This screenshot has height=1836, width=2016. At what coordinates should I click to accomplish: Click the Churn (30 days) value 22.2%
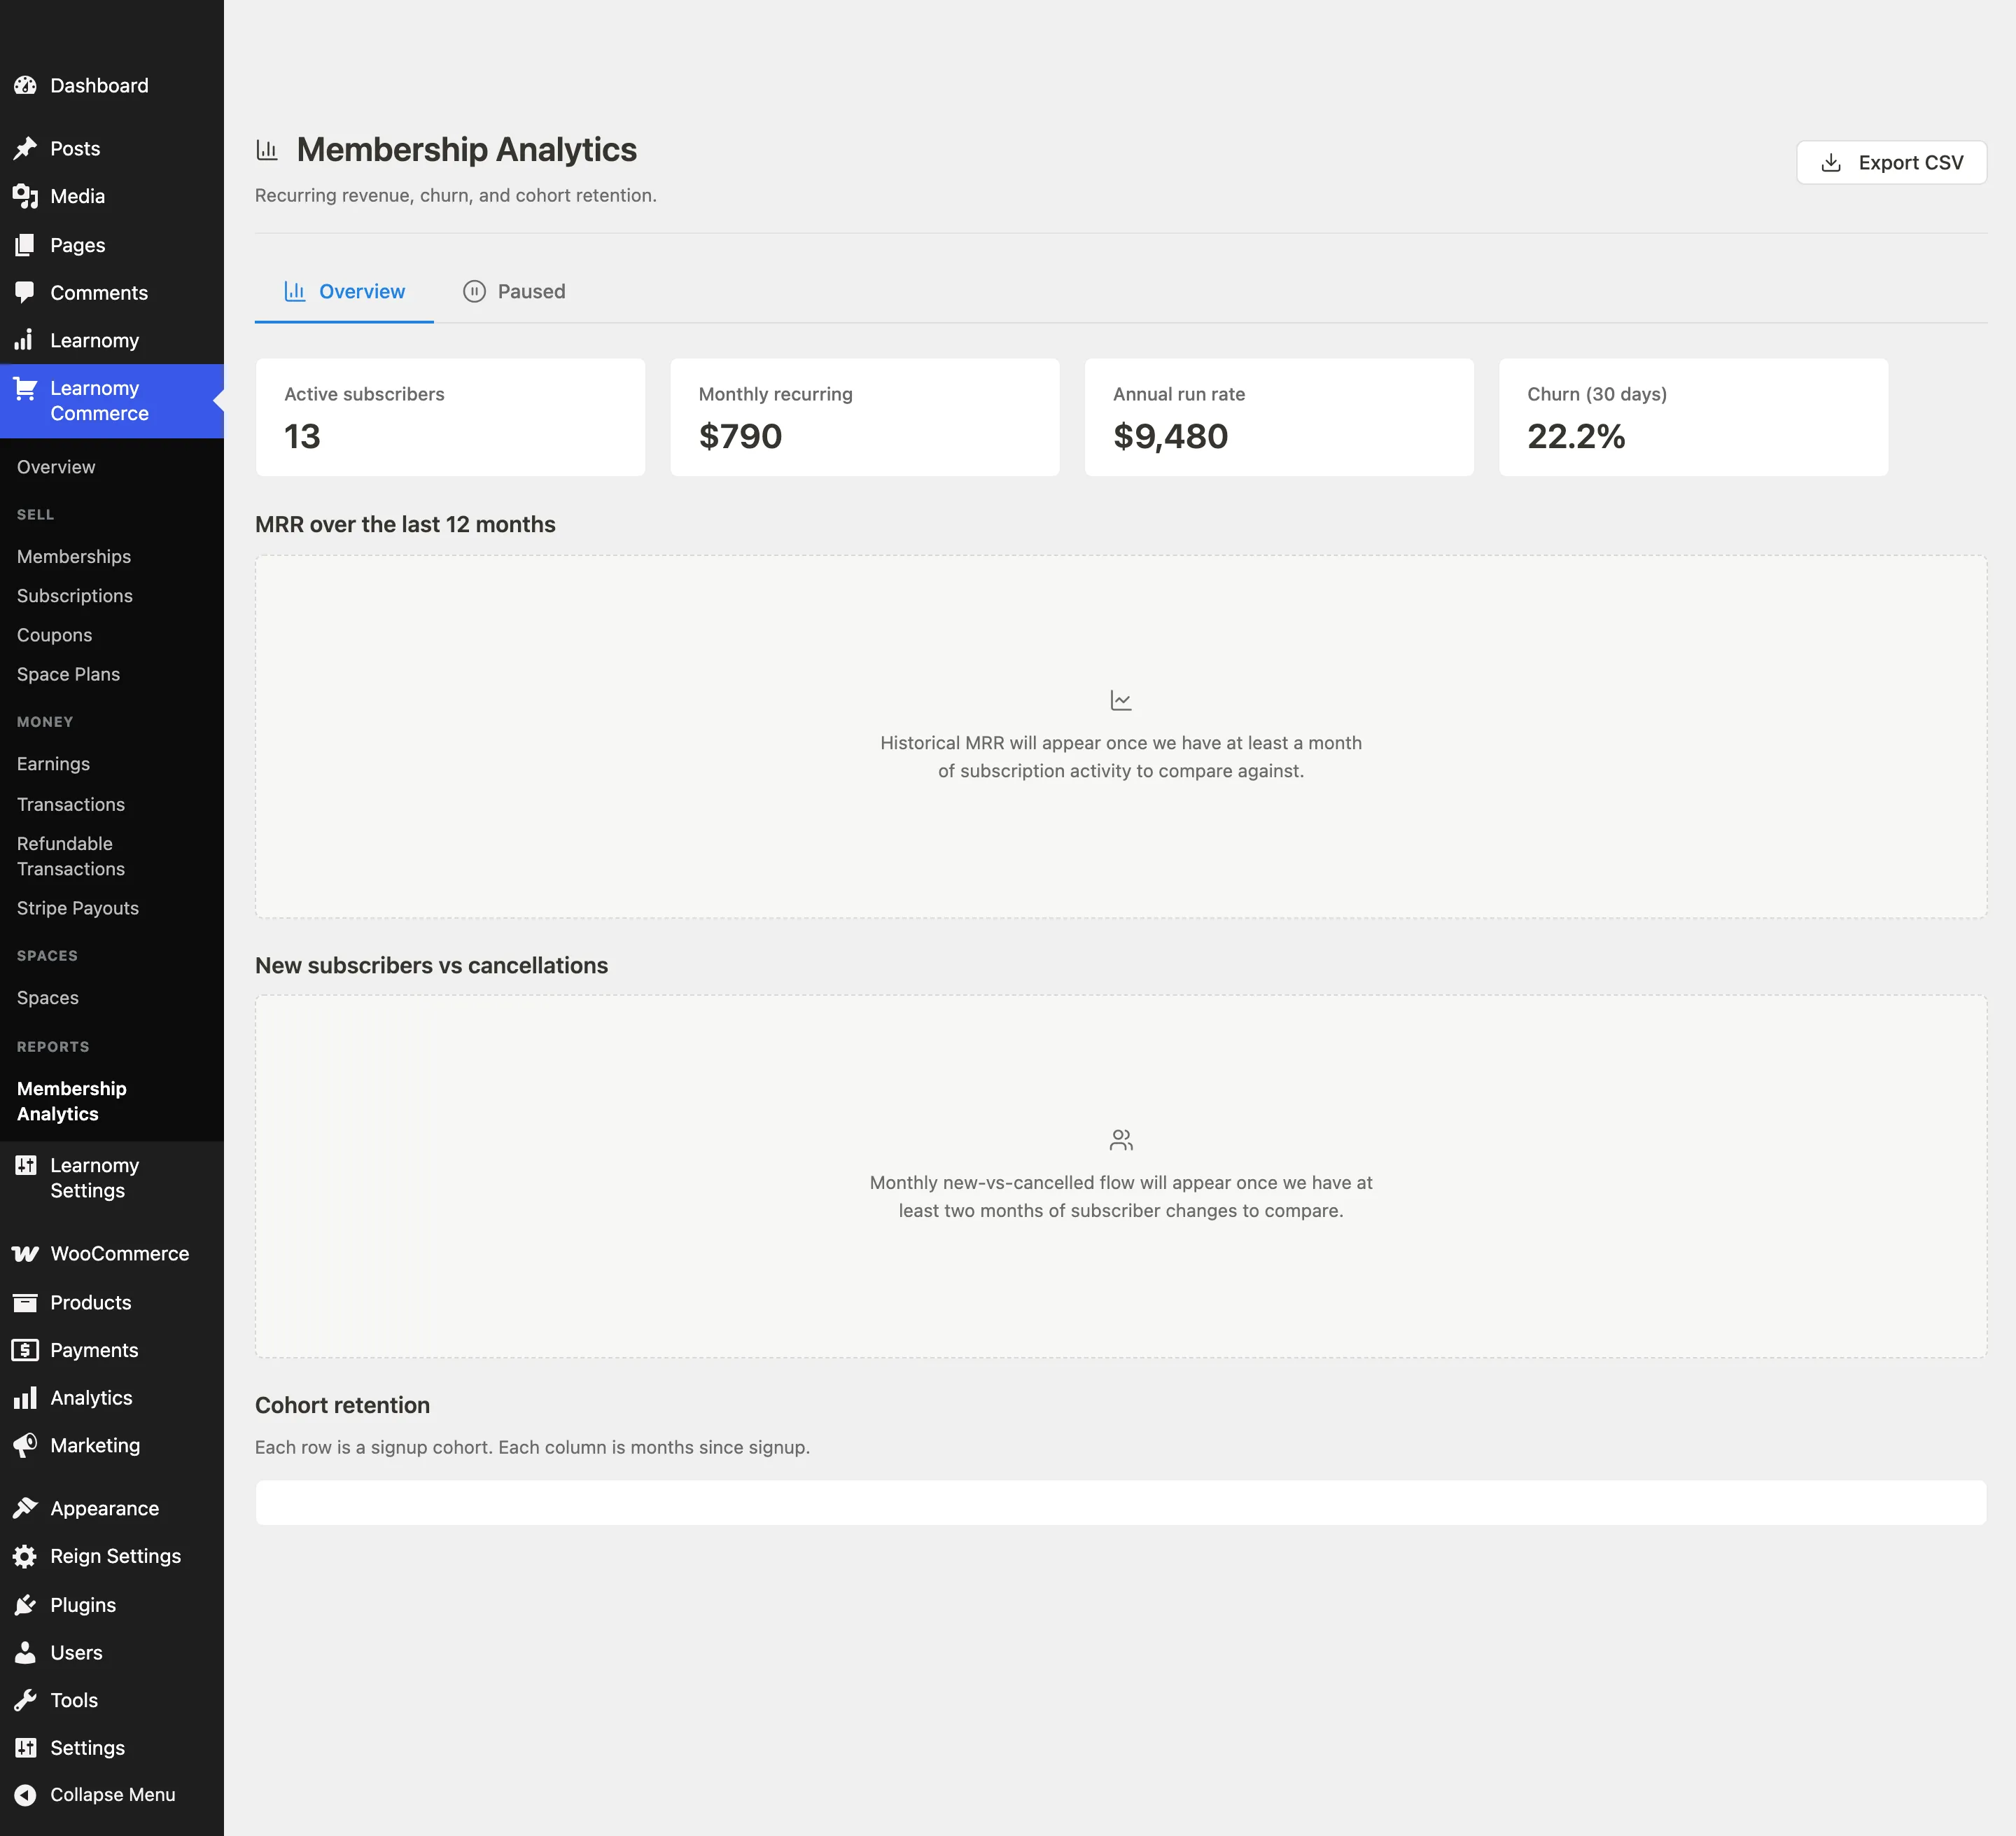(x=1576, y=436)
